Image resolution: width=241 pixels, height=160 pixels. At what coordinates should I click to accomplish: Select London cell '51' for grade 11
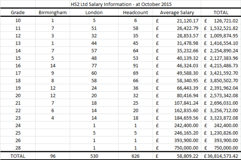[x=94, y=28]
